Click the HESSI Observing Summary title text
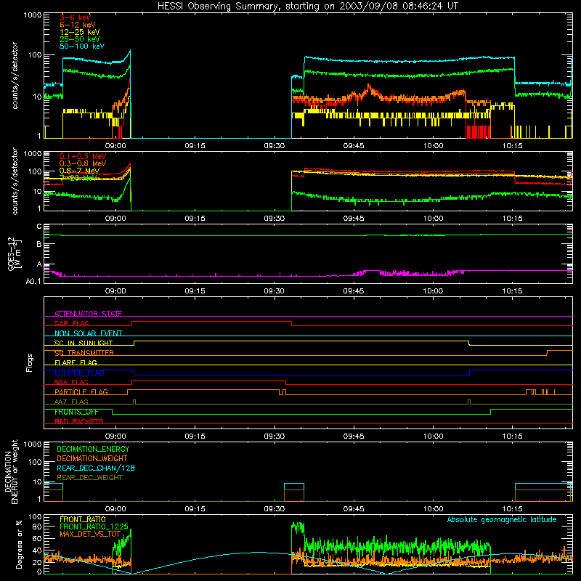581x581 pixels. click(307, 7)
